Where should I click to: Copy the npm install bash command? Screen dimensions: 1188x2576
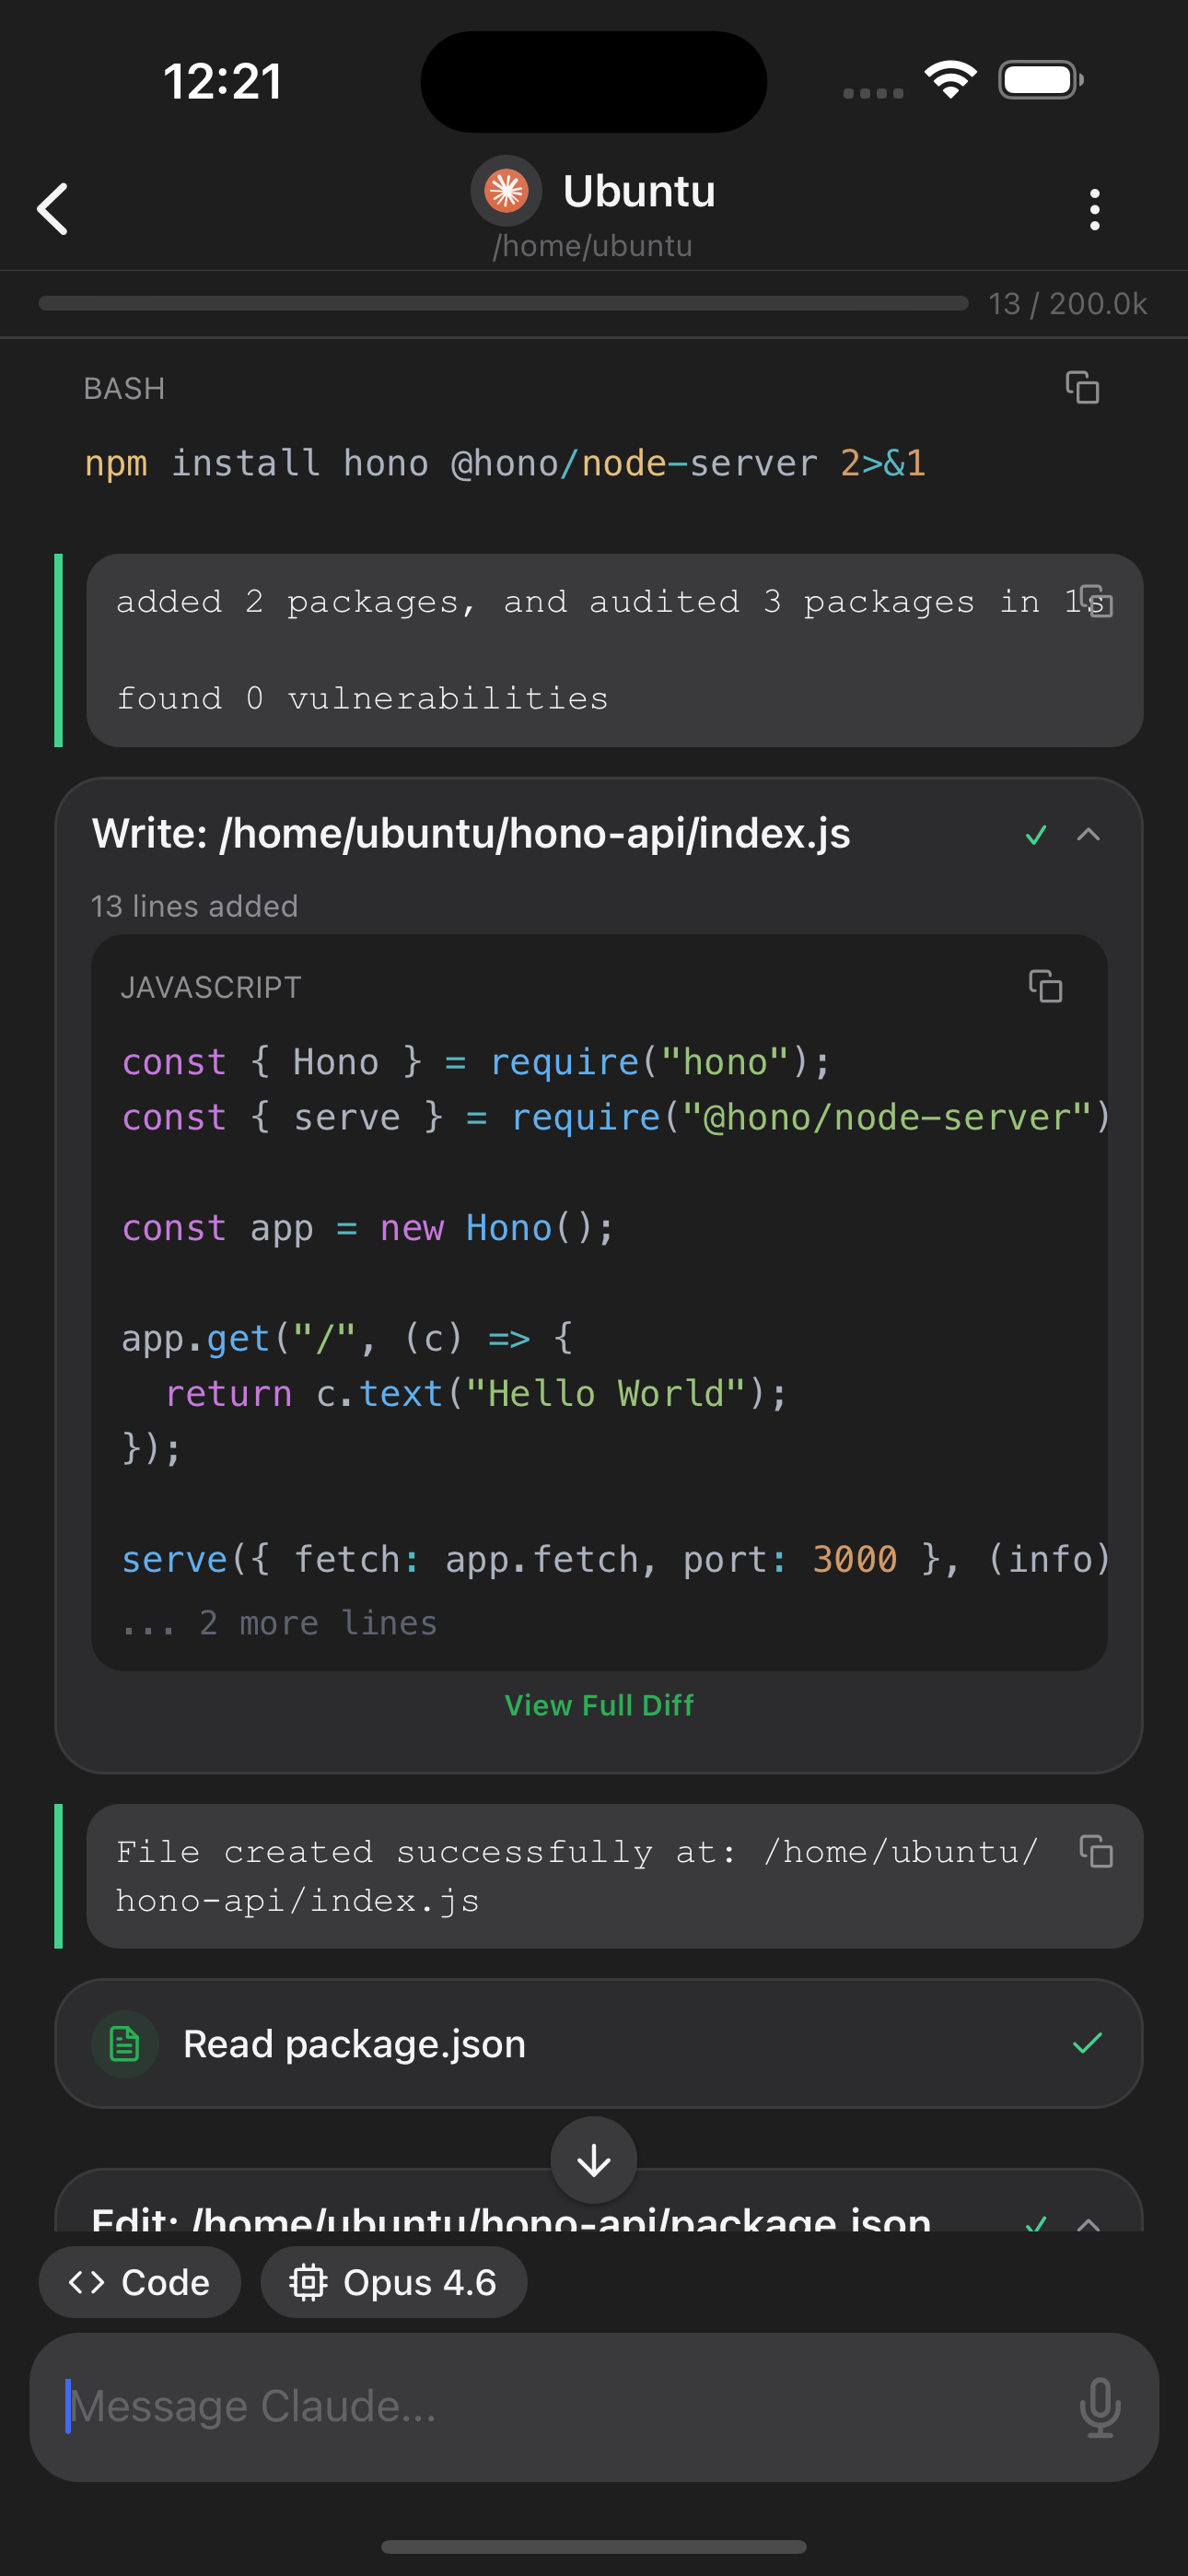point(1083,388)
